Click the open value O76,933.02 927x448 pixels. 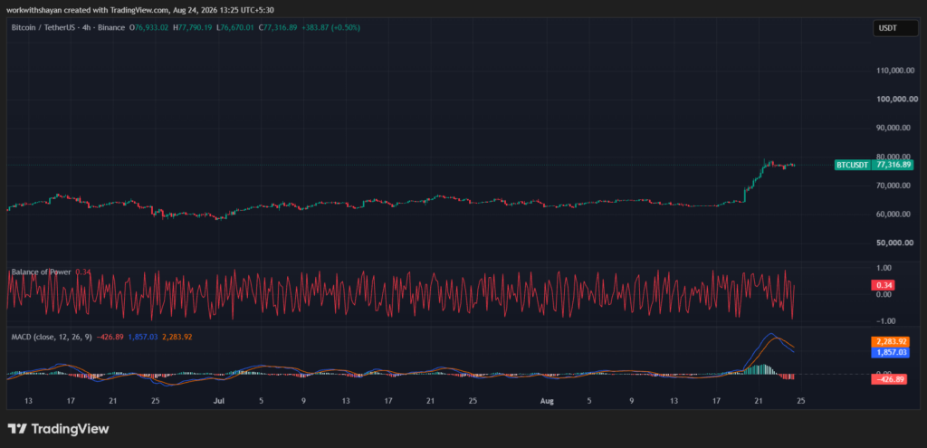point(150,27)
